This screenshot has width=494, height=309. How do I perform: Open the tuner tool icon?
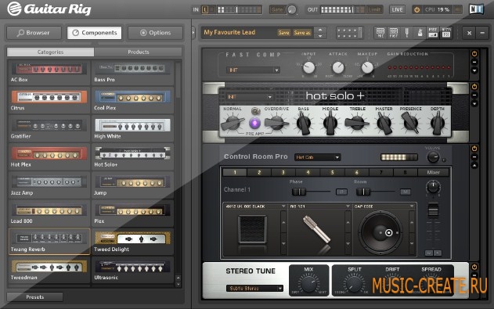[407, 33]
